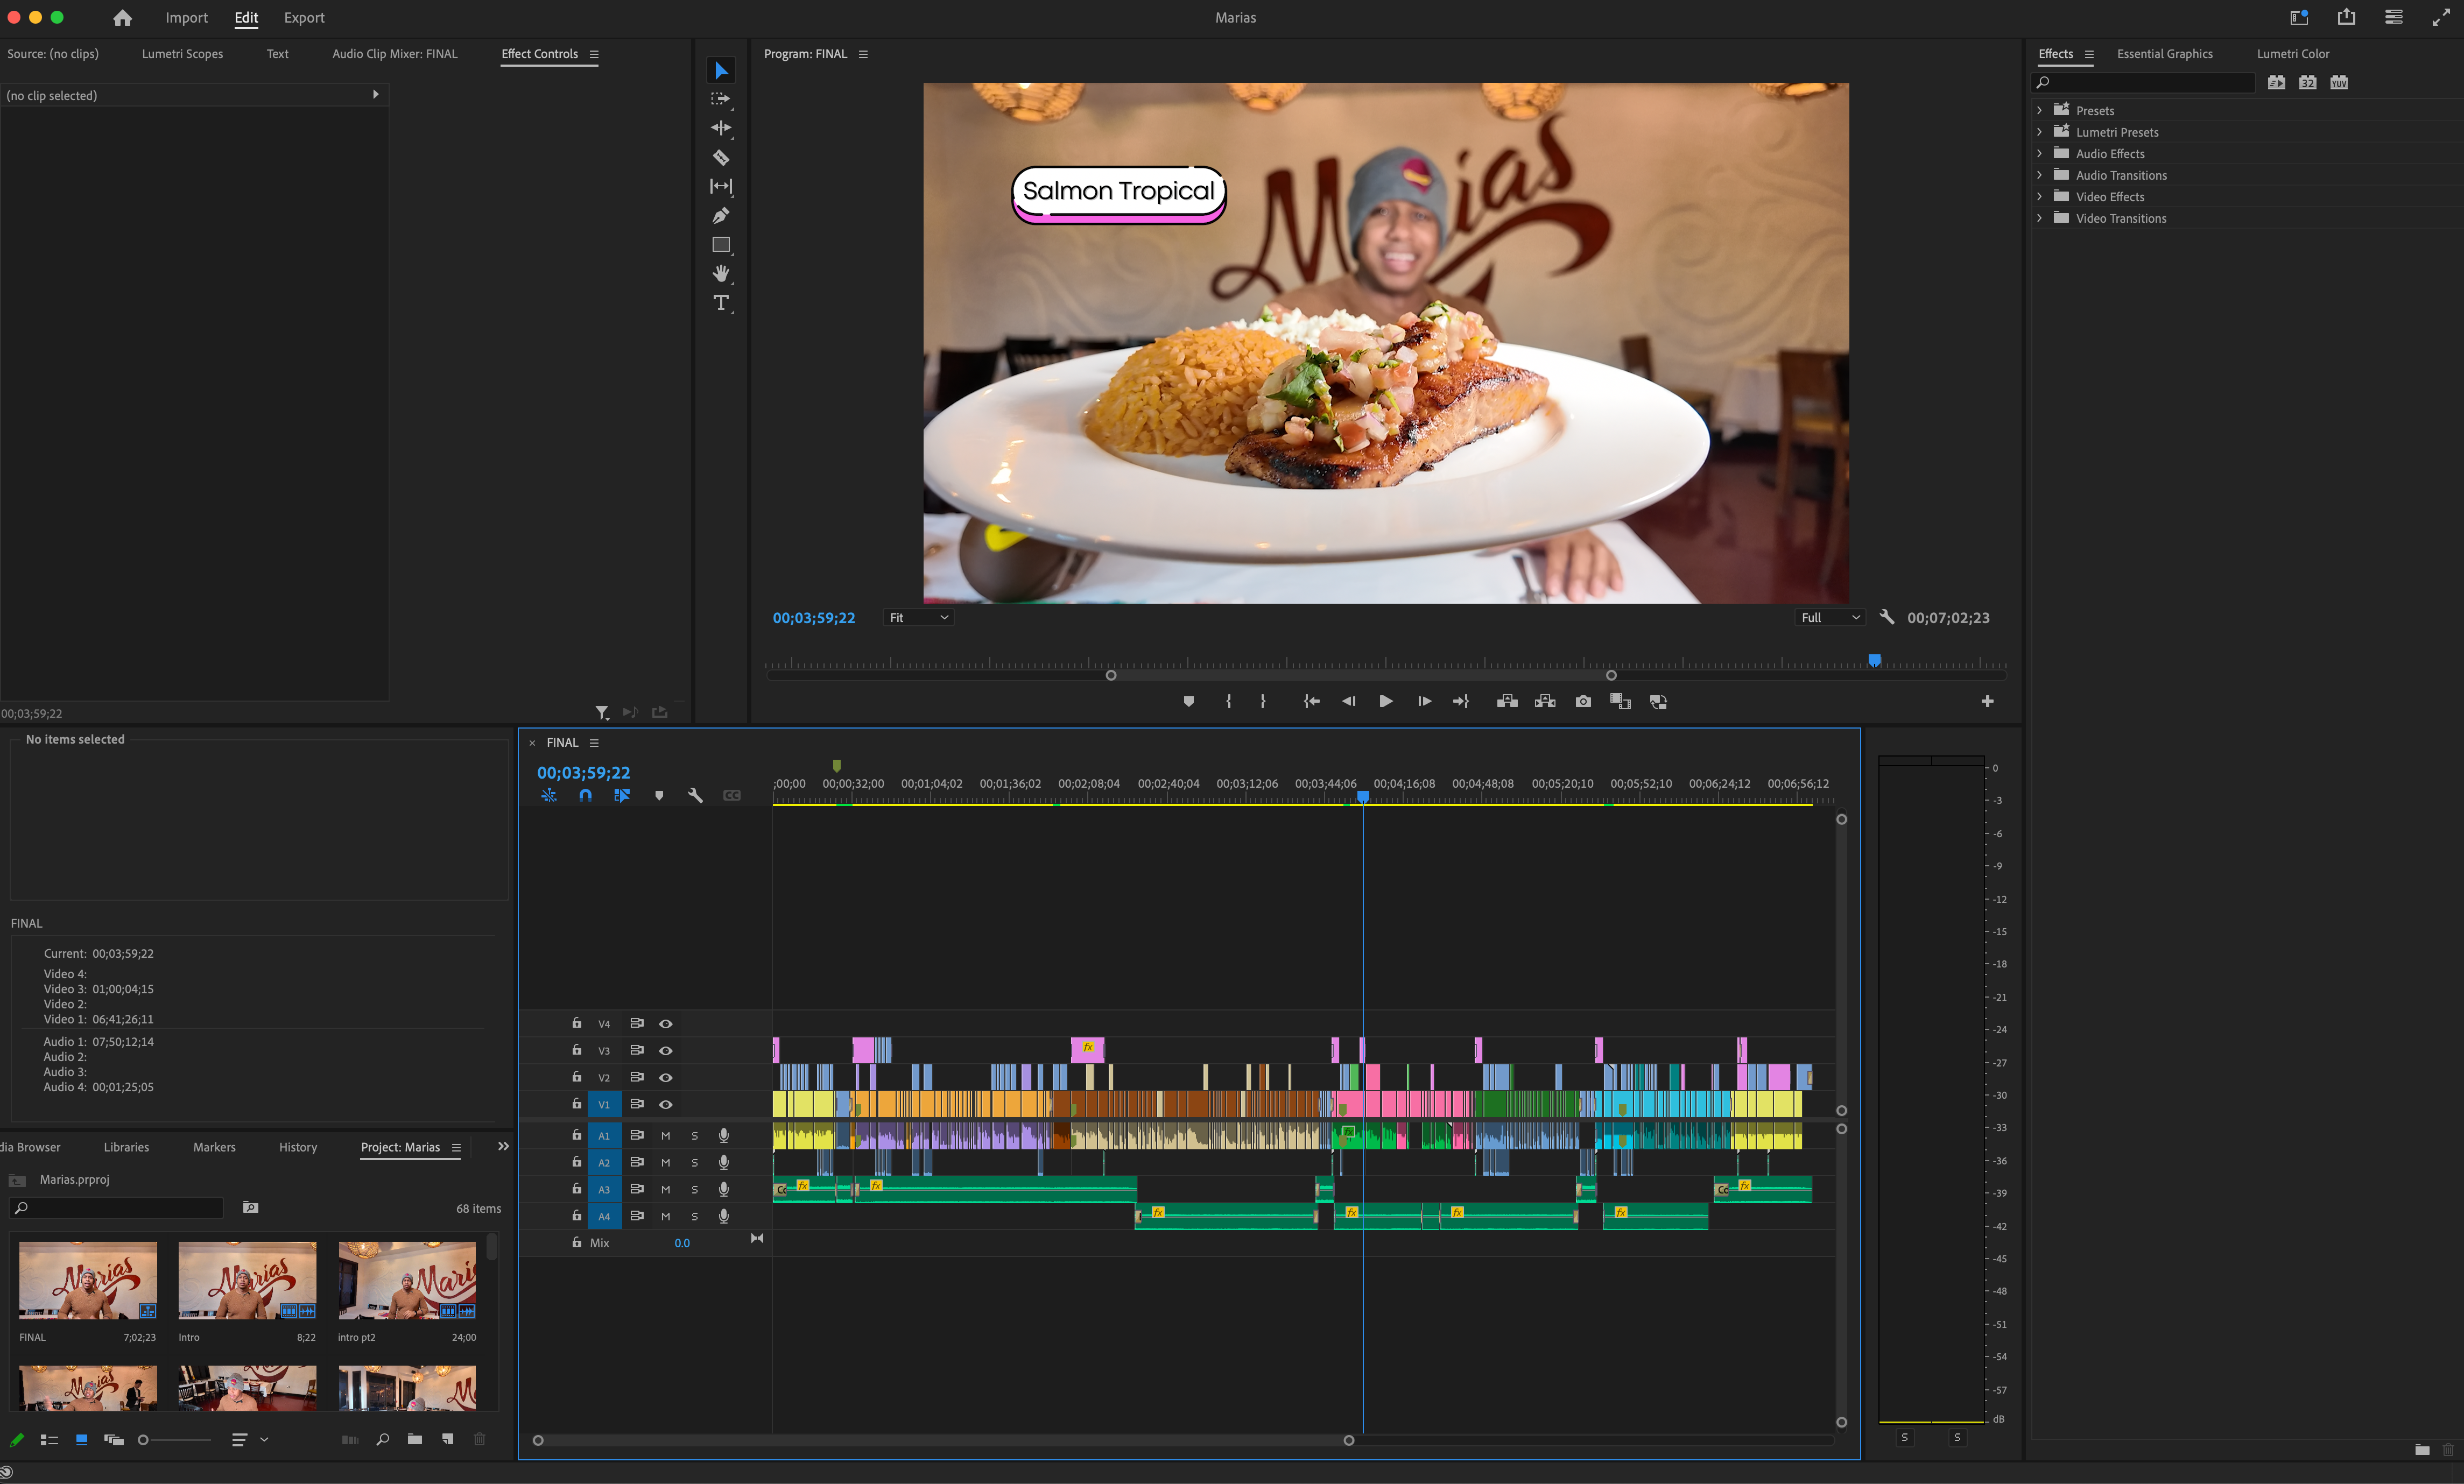Open the timeline wrench settings
Image resolution: width=2464 pixels, height=1484 pixels.
coord(695,795)
